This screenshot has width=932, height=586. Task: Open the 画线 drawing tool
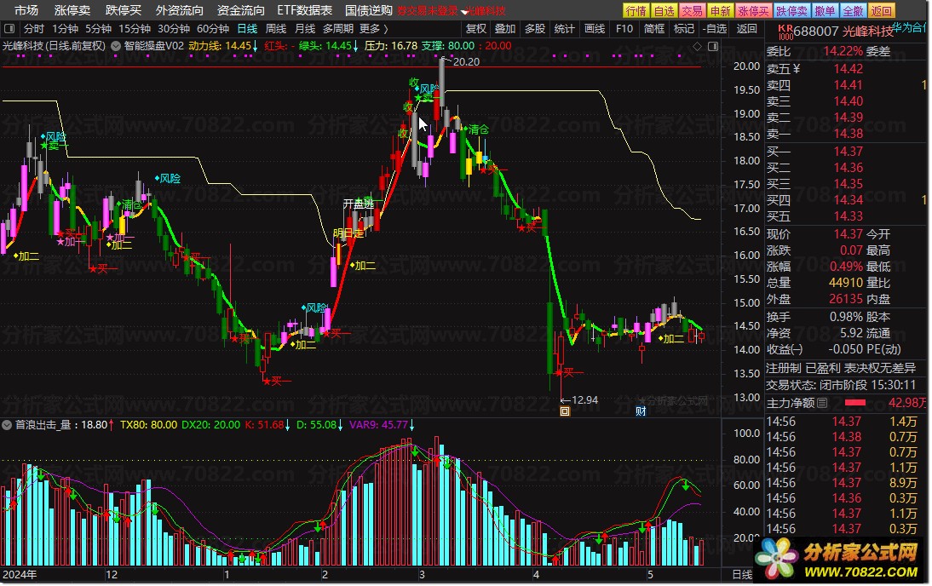point(595,28)
